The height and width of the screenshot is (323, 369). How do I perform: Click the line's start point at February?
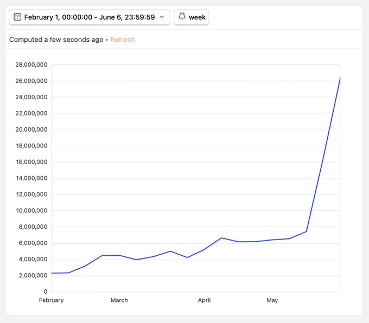tap(52, 273)
